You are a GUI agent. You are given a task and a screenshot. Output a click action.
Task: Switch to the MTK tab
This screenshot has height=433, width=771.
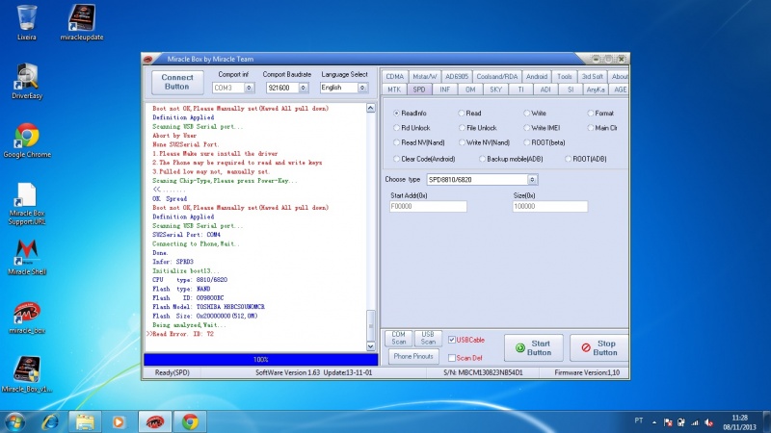[394, 89]
